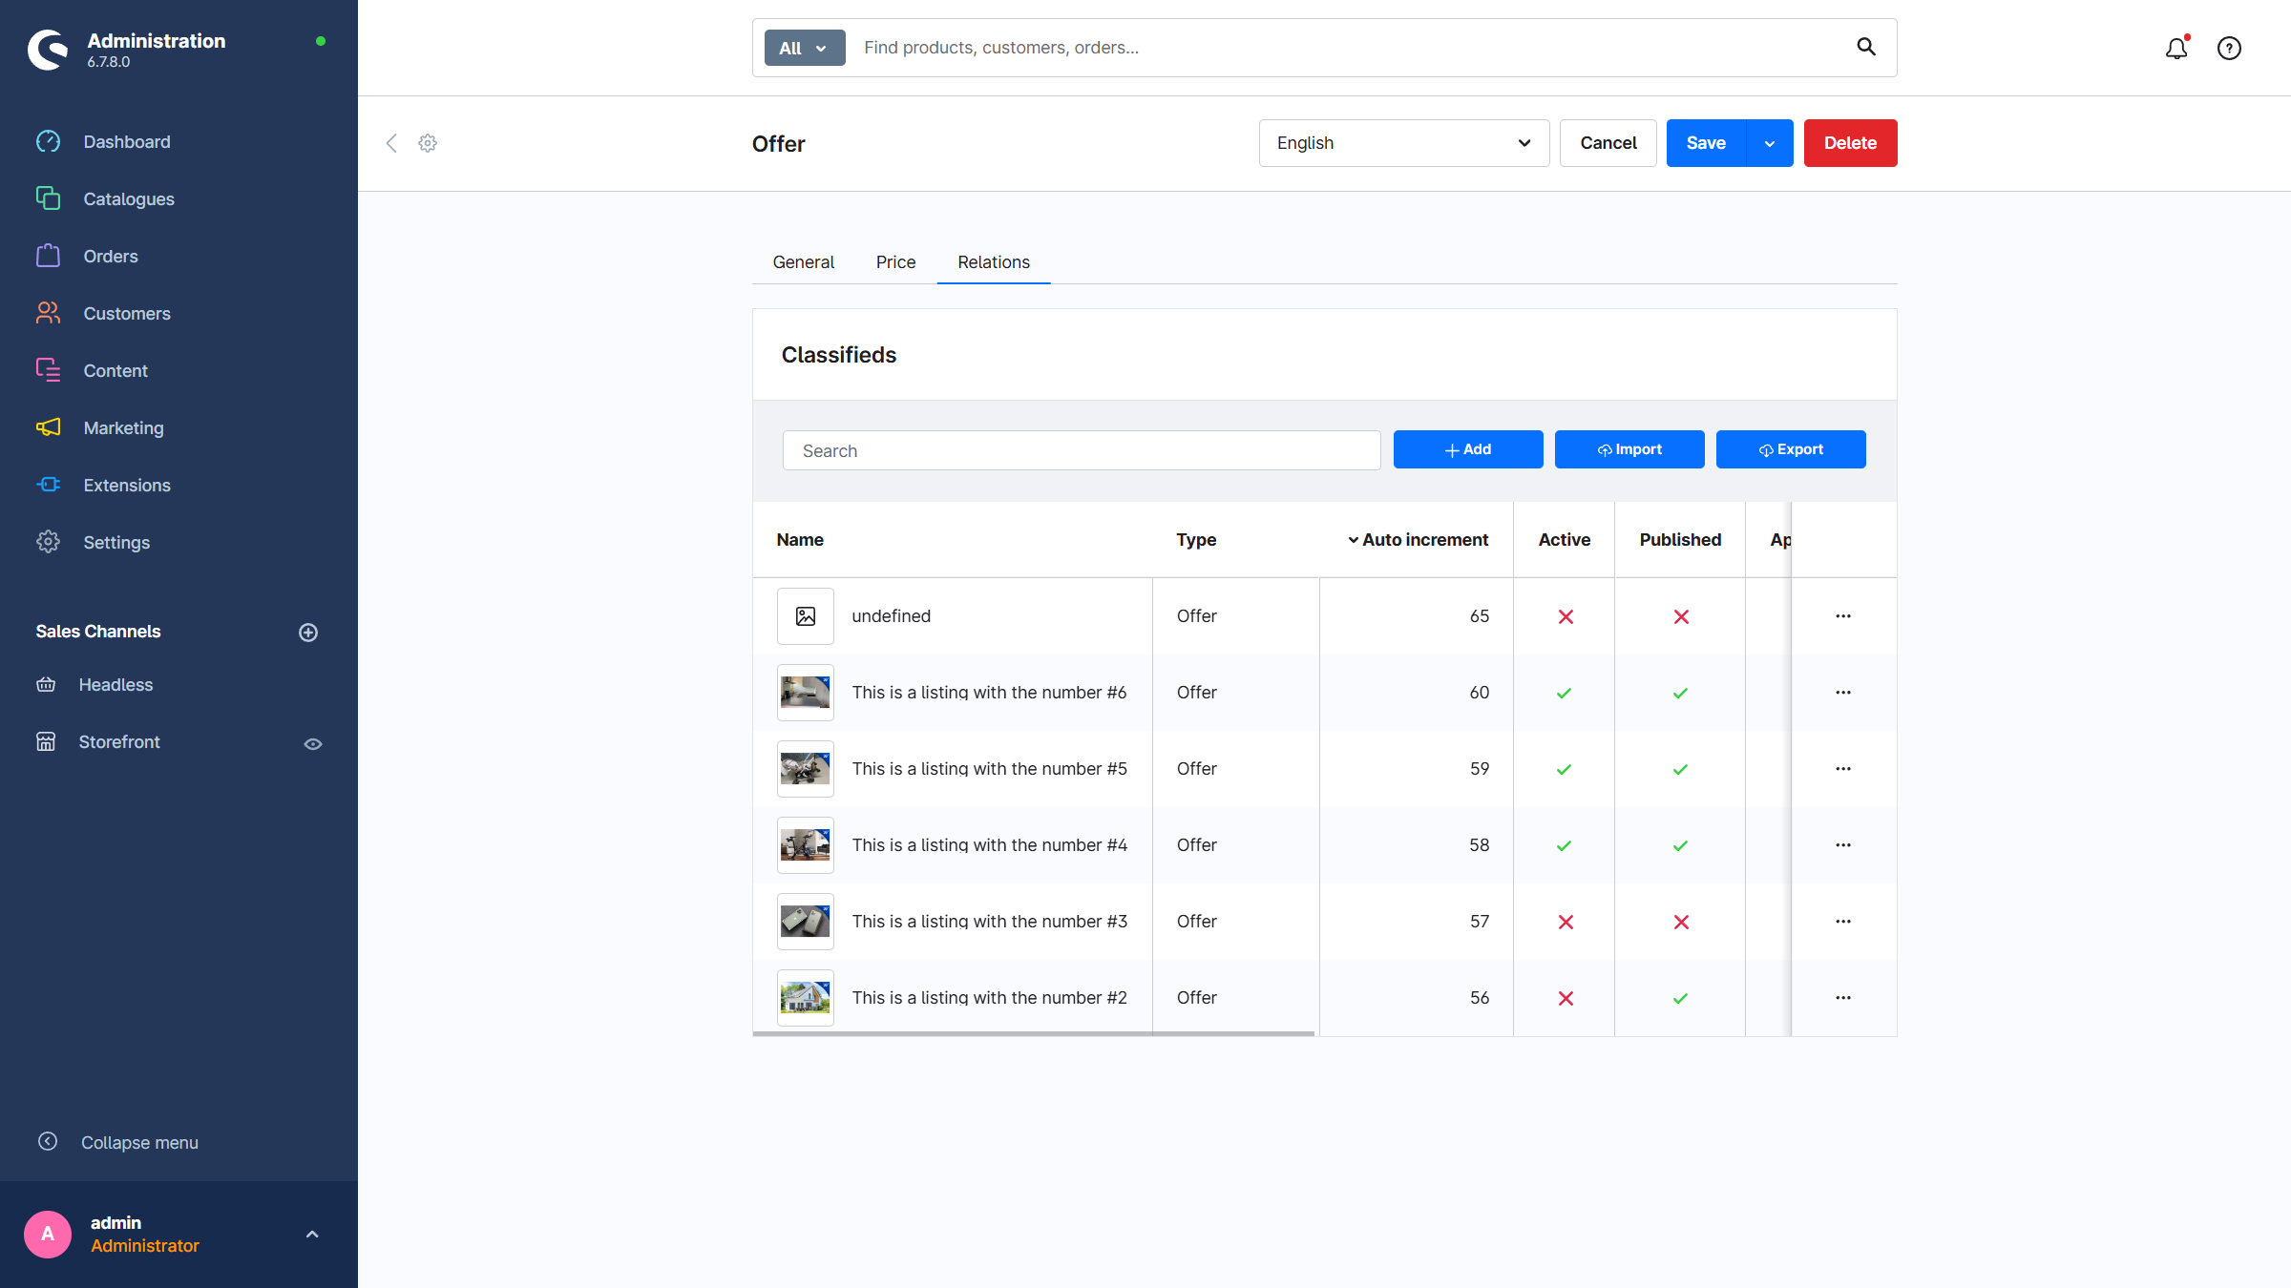The height and width of the screenshot is (1288, 2291).
Task: Click the Published checkmark for listing #2
Action: coord(1680,998)
